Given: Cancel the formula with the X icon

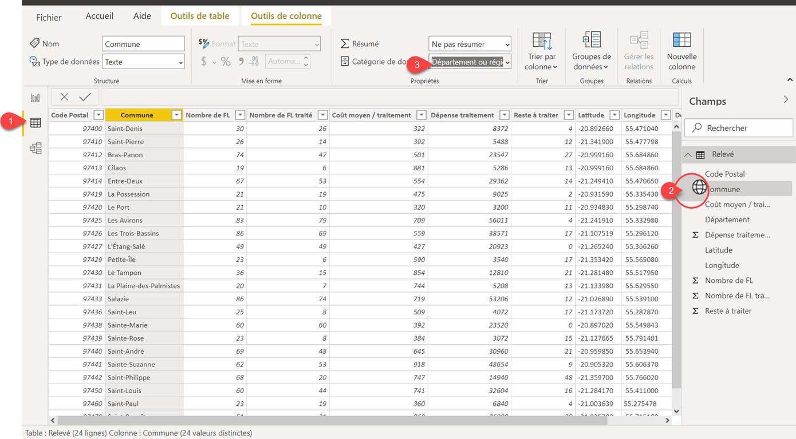Looking at the screenshot, I should 64,97.
